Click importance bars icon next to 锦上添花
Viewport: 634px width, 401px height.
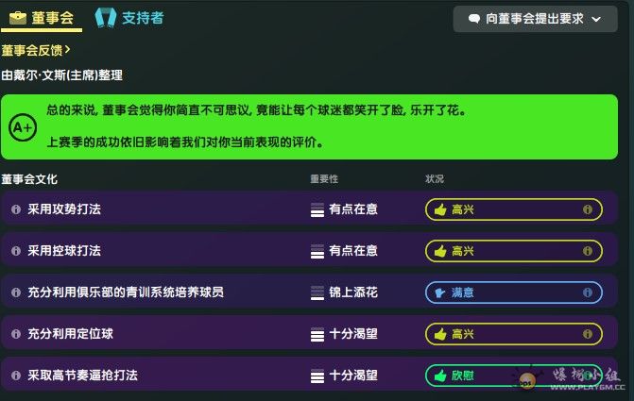pyautogui.click(x=317, y=292)
